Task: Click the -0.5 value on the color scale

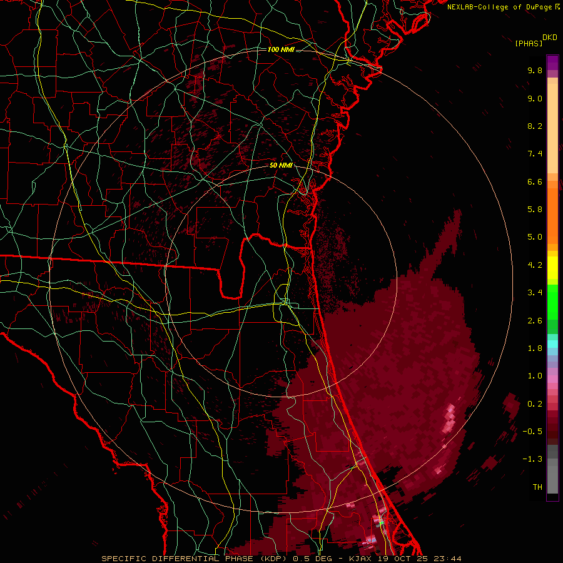Action: (532, 432)
